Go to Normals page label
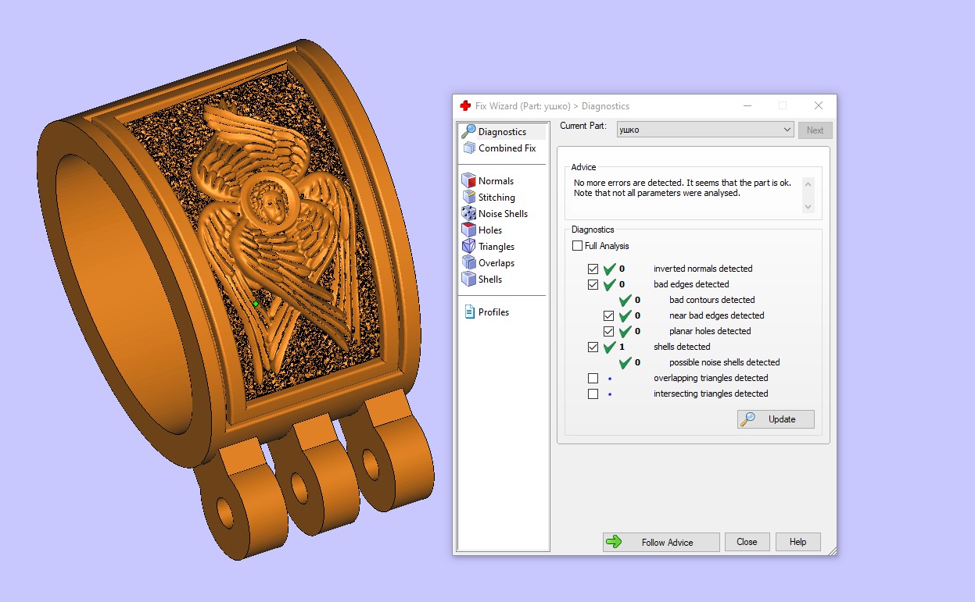The width and height of the screenshot is (975, 602). tap(496, 181)
